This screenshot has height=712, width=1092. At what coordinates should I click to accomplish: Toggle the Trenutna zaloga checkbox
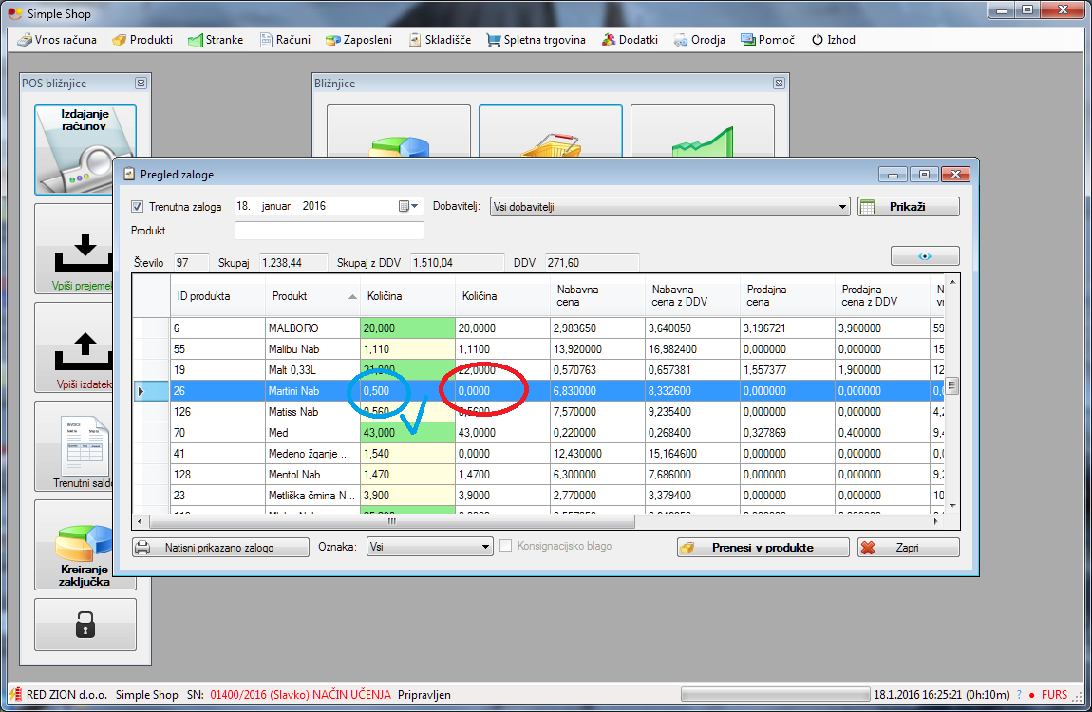click(x=138, y=207)
